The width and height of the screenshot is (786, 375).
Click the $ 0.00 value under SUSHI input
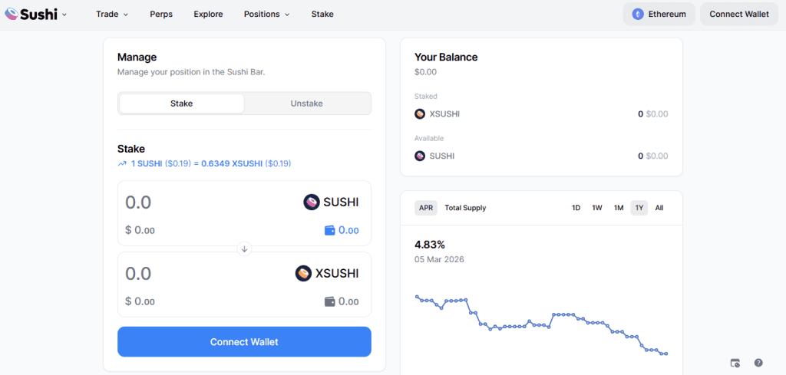140,231
